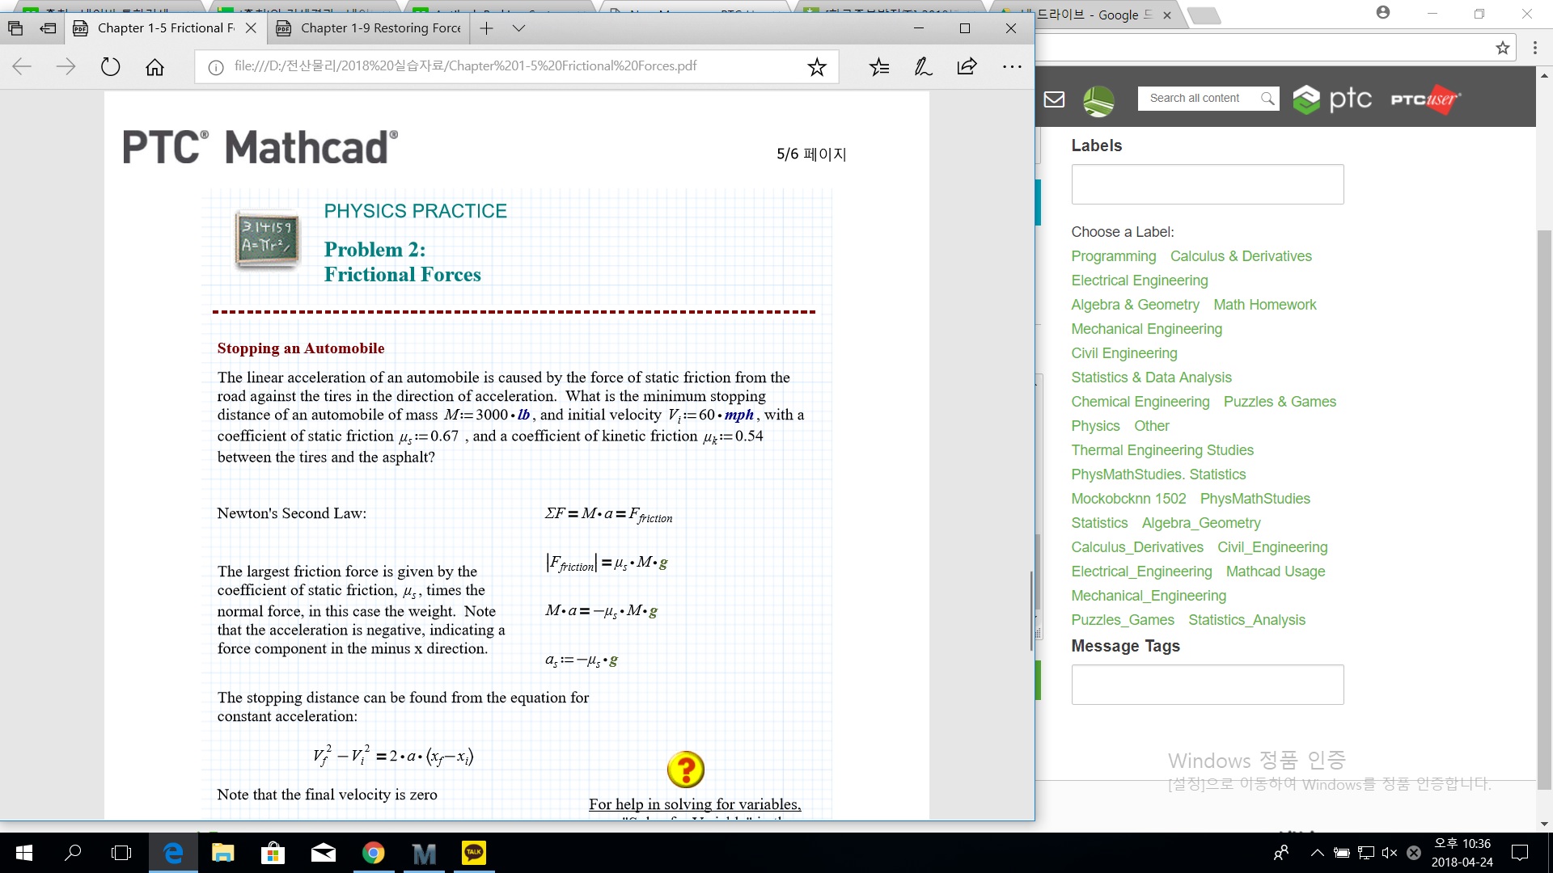The height and width of the screenshot is (873, 1553).
Task: Open Chrome from the taskbar
Action: click(x=373, y=853)
